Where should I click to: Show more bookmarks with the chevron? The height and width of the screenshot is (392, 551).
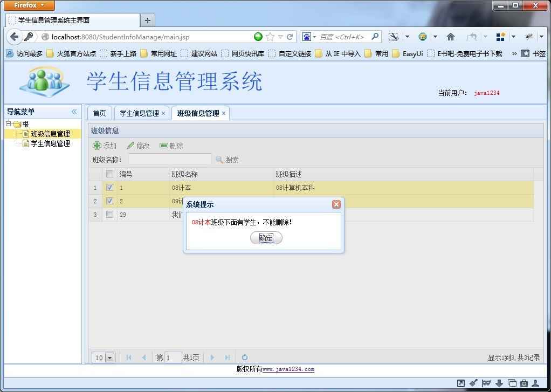pos(514,53)
